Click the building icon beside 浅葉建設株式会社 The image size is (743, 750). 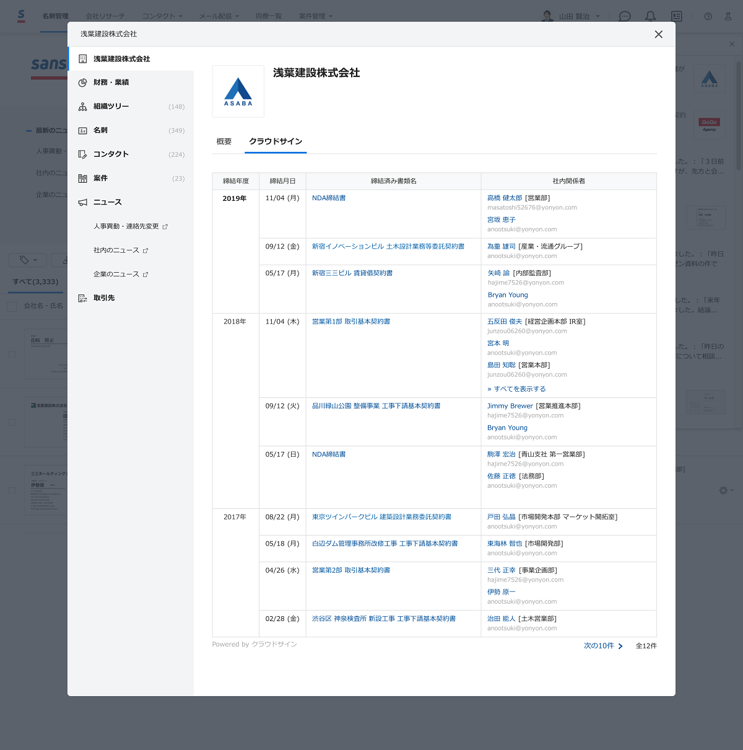[x=82, y=59]
